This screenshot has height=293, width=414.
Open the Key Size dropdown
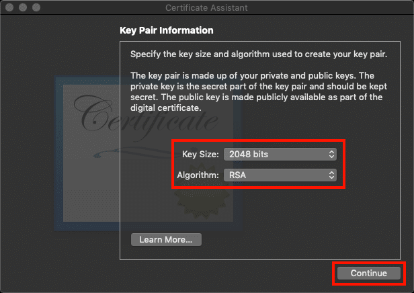(x=279, y=154)
